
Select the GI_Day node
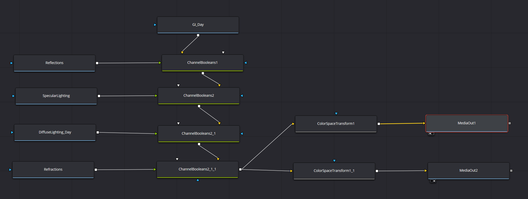[198, 25]
